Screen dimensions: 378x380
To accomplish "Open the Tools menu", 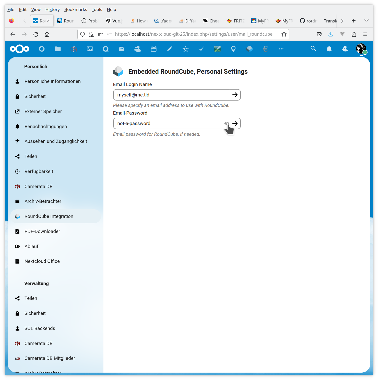I will point(97,9).
